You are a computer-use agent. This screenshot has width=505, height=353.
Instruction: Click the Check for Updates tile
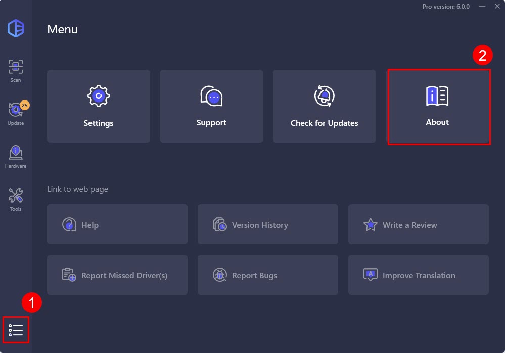(x=325, y=107)
